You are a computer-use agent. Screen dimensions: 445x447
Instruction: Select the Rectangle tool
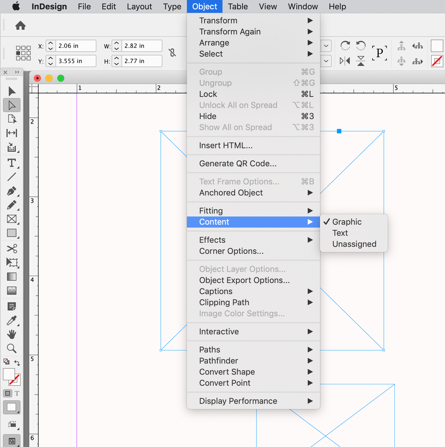click(x=12, y=233)
